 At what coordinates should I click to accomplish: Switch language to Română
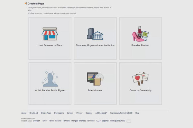[x=66, y=121]
